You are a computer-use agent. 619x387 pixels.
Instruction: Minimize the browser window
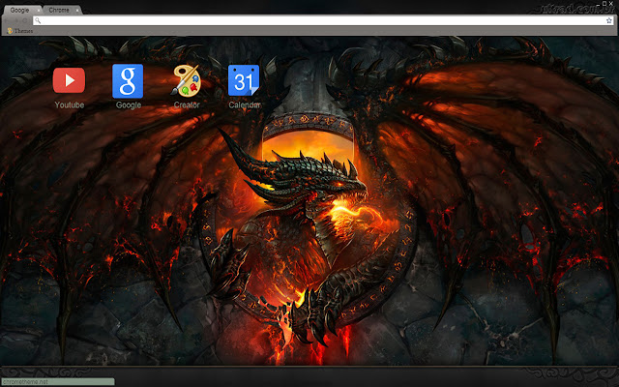click(598, 5)
